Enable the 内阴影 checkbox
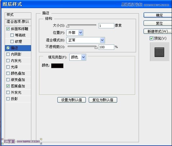 click(8, 54)
